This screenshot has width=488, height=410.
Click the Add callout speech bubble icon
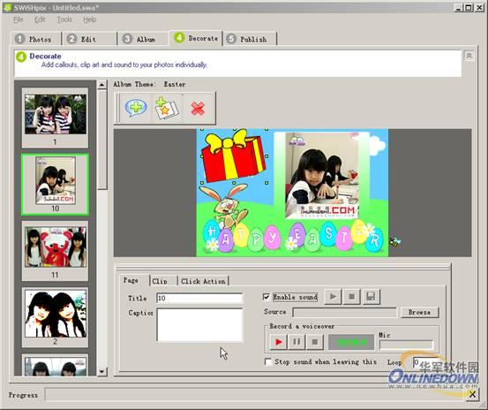click(x=136, y=108)
